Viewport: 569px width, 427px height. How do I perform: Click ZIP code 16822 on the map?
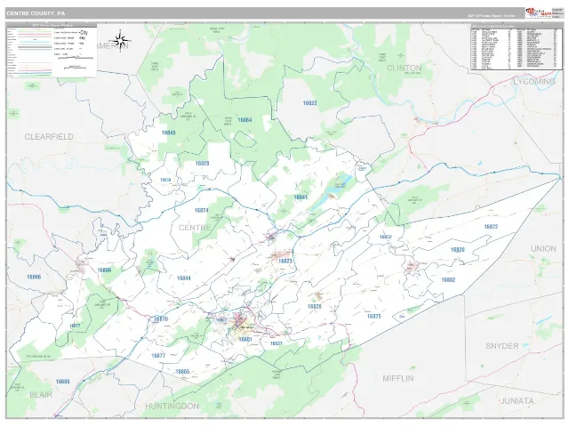[x=310, y=103]
